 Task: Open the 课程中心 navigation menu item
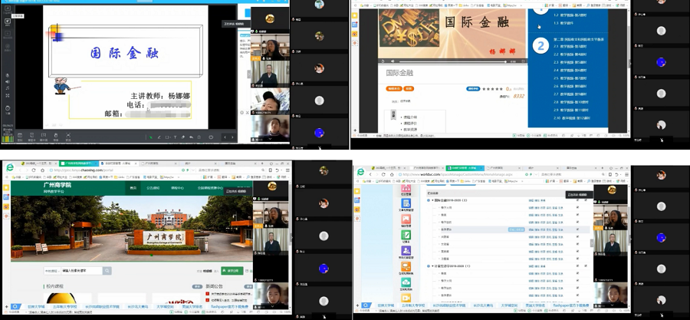tap(177, 187)
